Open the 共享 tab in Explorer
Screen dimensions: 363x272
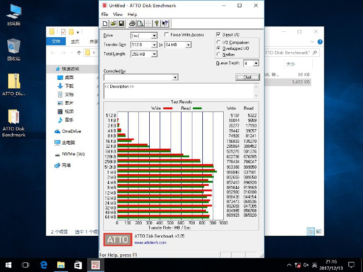[x=94, y=41]
